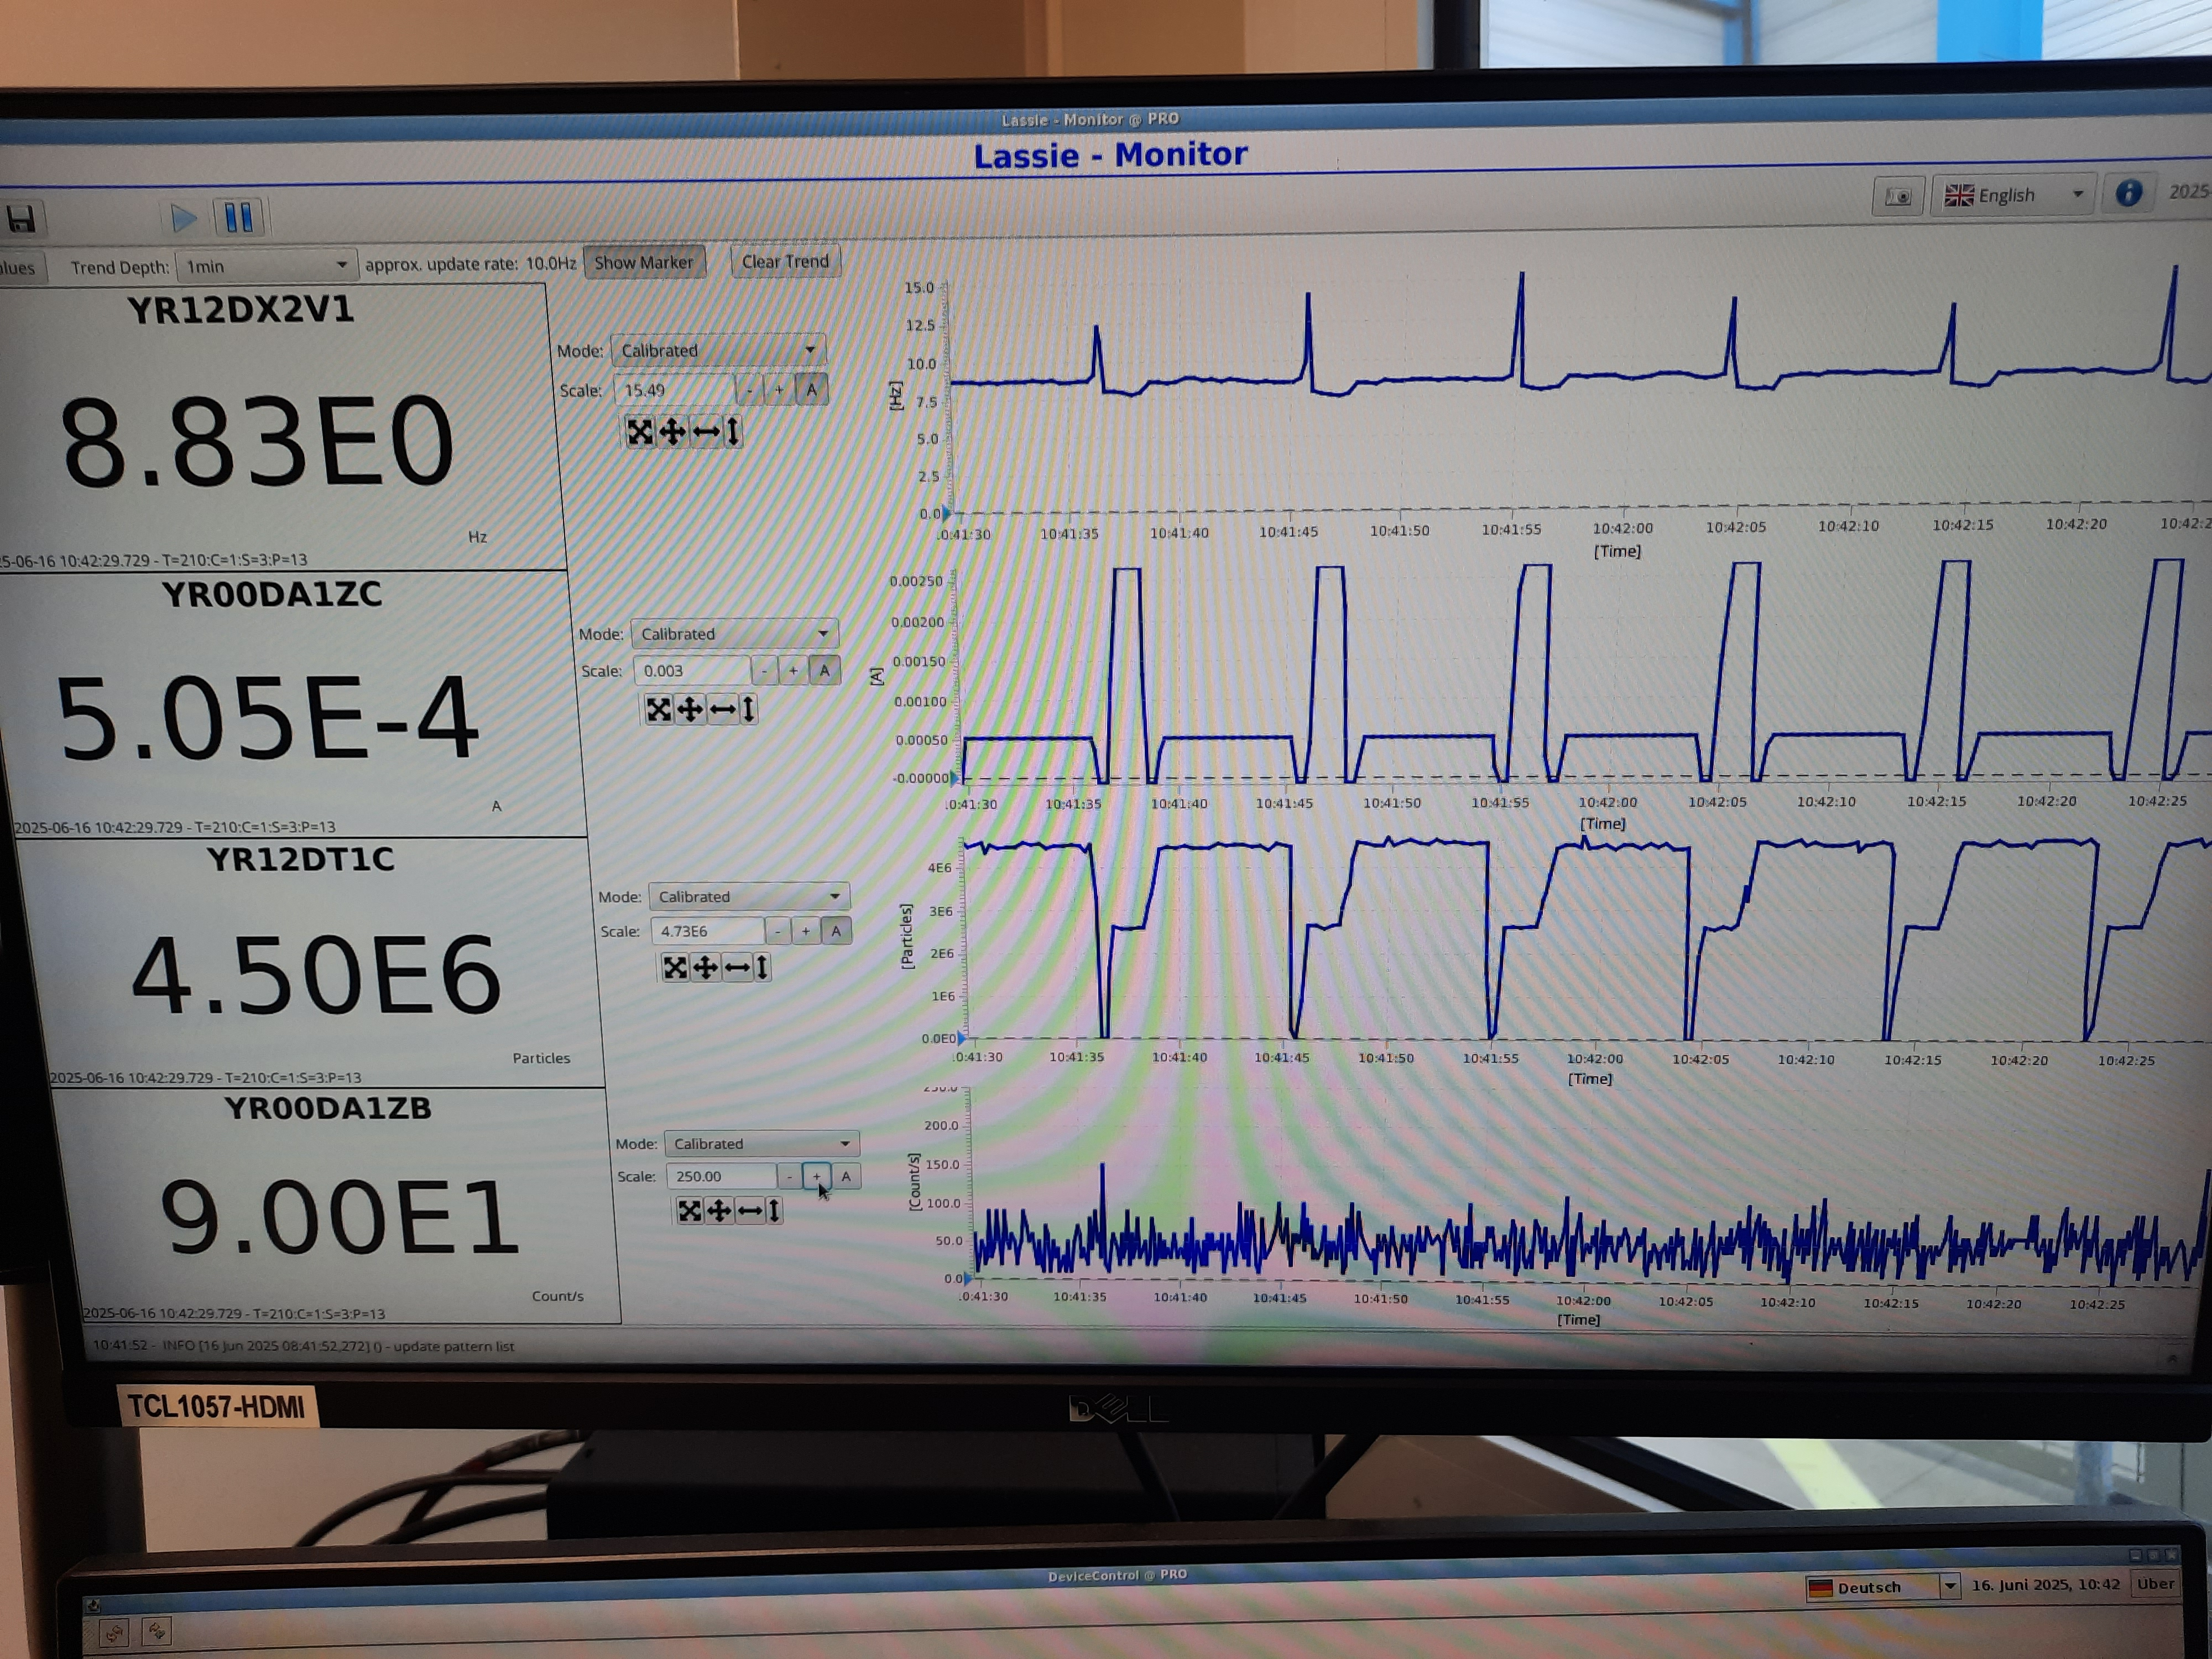Click YR00DA1ZC four-arrow pan icon
The image size is (2212, 1659).
(x=690, y=709)
